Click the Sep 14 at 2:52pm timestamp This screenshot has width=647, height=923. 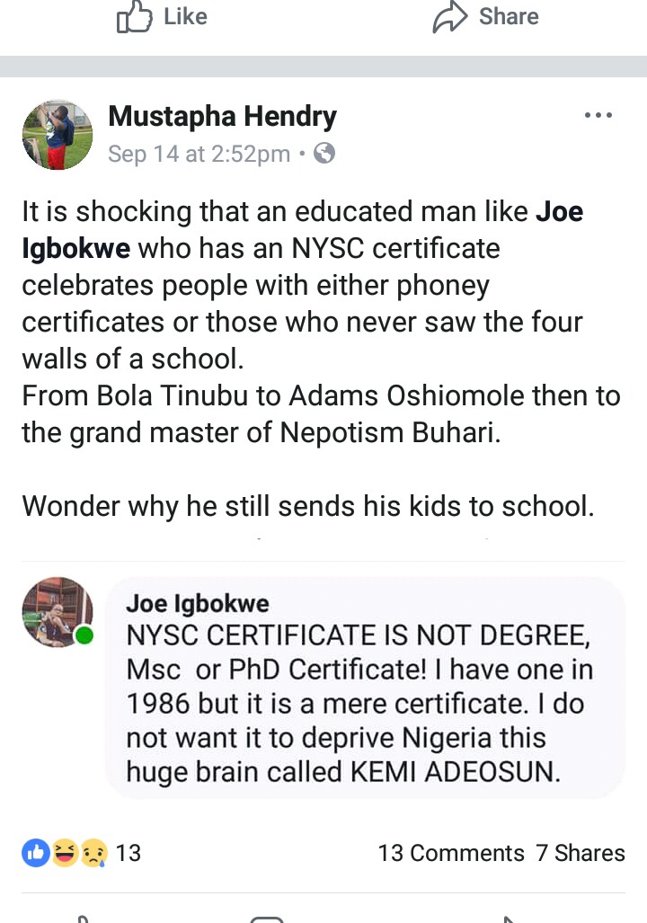199,154
